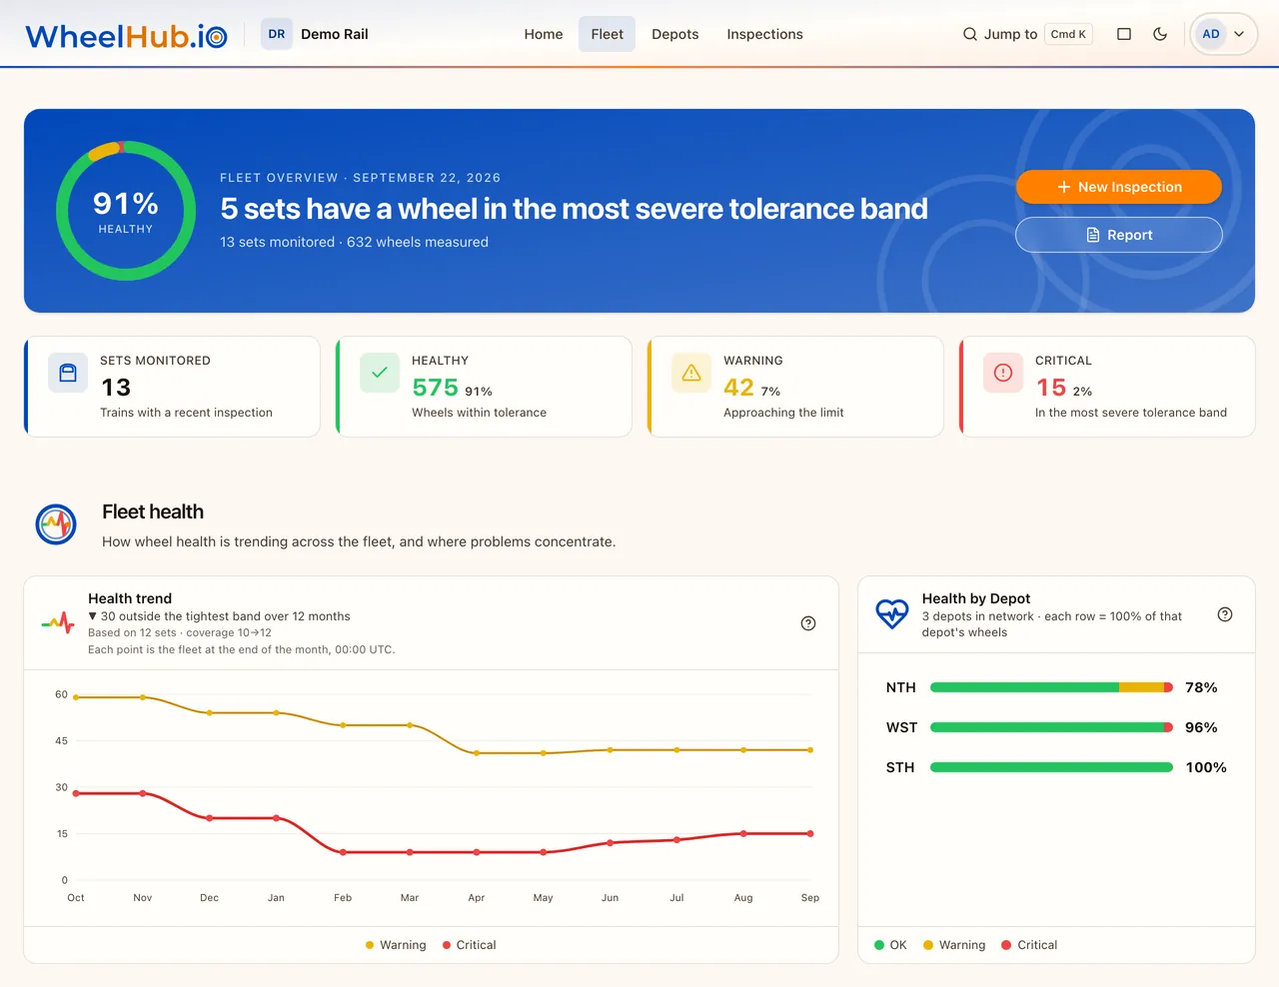Click the Fleet health section heading
Viewport: 1279px width, 987px height.
point(153,511)
